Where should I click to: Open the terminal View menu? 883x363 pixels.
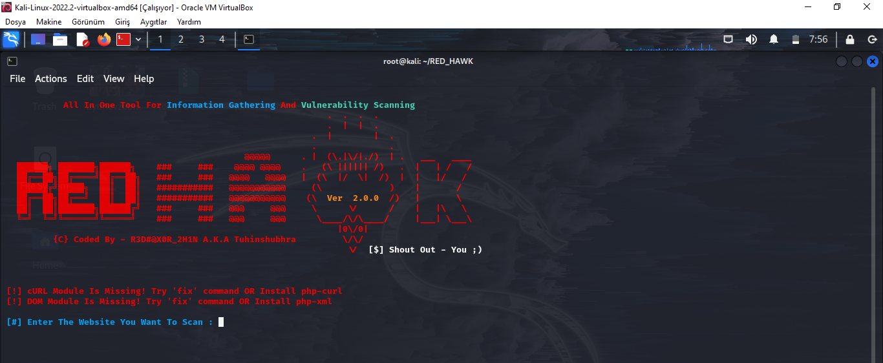click(114, 79)
